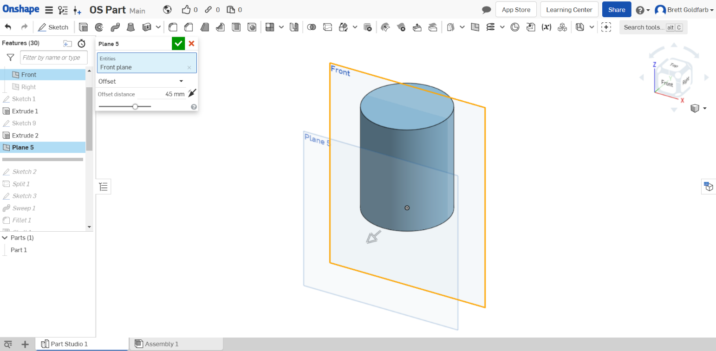
Task: Open the Shell tool
Action: pos(236,27)
